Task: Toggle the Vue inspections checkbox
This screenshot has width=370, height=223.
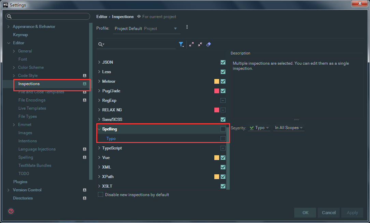Action: (223, 158)
